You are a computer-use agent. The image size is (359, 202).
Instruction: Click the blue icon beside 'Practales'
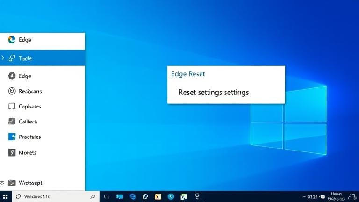tap(12, 137)
